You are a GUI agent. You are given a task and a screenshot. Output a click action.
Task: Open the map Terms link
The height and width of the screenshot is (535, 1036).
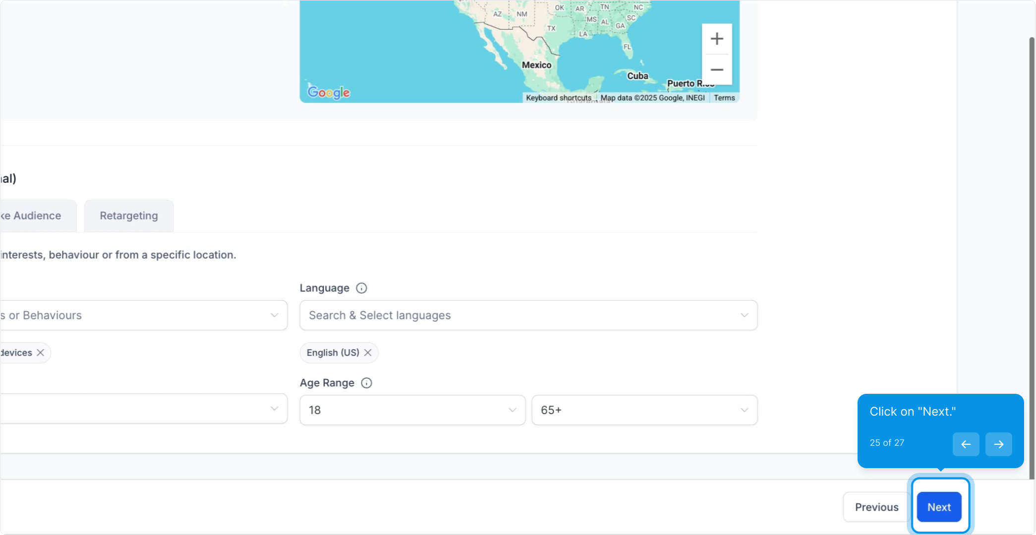pyautogui.click(x=724, y=98)
